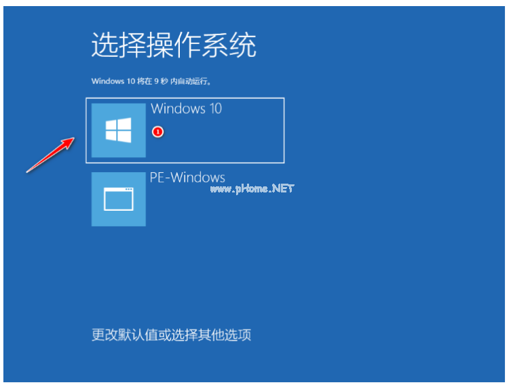Select the PE-Windows window tile icon
Screen dimensions: 511x389
(x=118, y=199)
